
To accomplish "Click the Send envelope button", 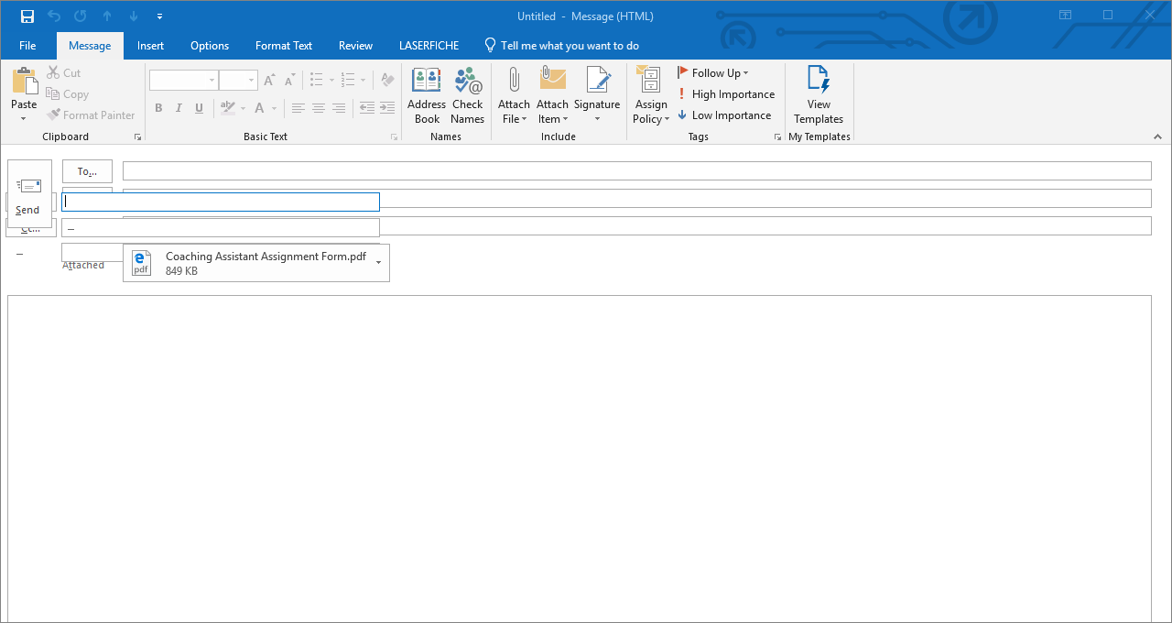I will 28,194.
